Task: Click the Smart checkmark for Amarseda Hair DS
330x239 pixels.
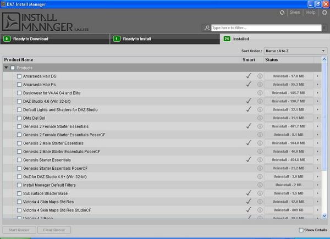Action: [x=249, y=76]
